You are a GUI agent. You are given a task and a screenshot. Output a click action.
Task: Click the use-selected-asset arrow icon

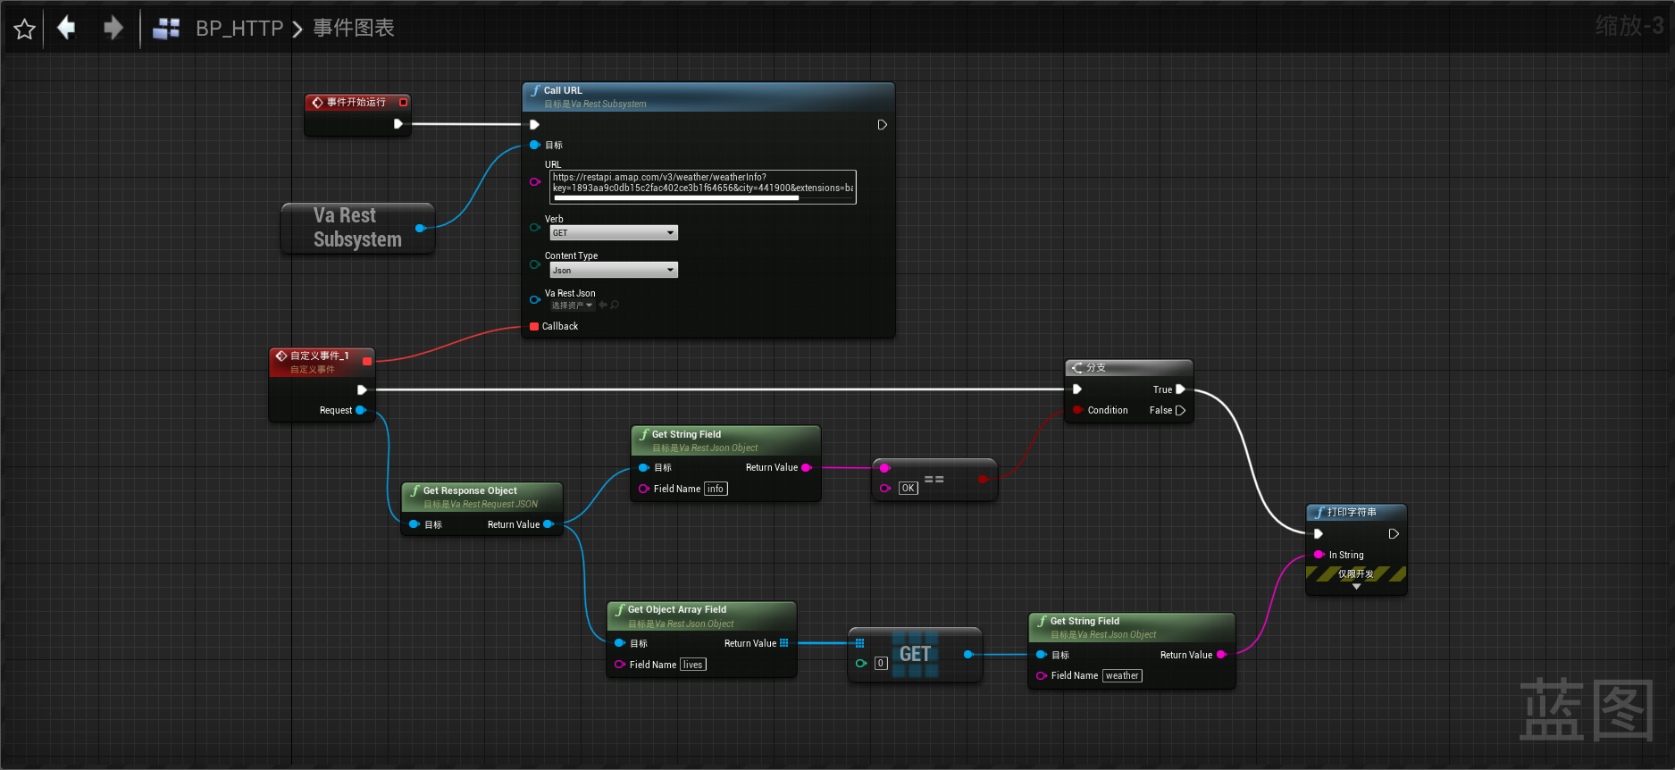point(603,305)
